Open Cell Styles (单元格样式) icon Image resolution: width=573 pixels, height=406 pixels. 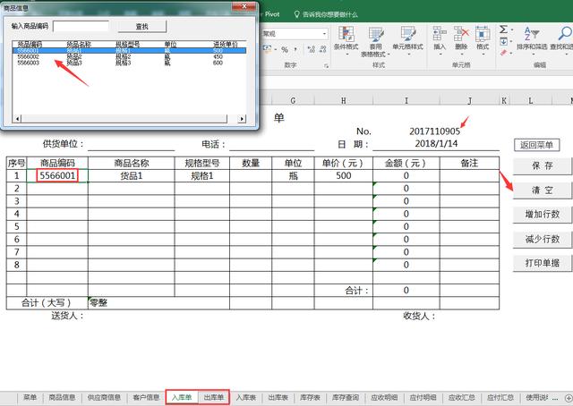click(408, 36)
